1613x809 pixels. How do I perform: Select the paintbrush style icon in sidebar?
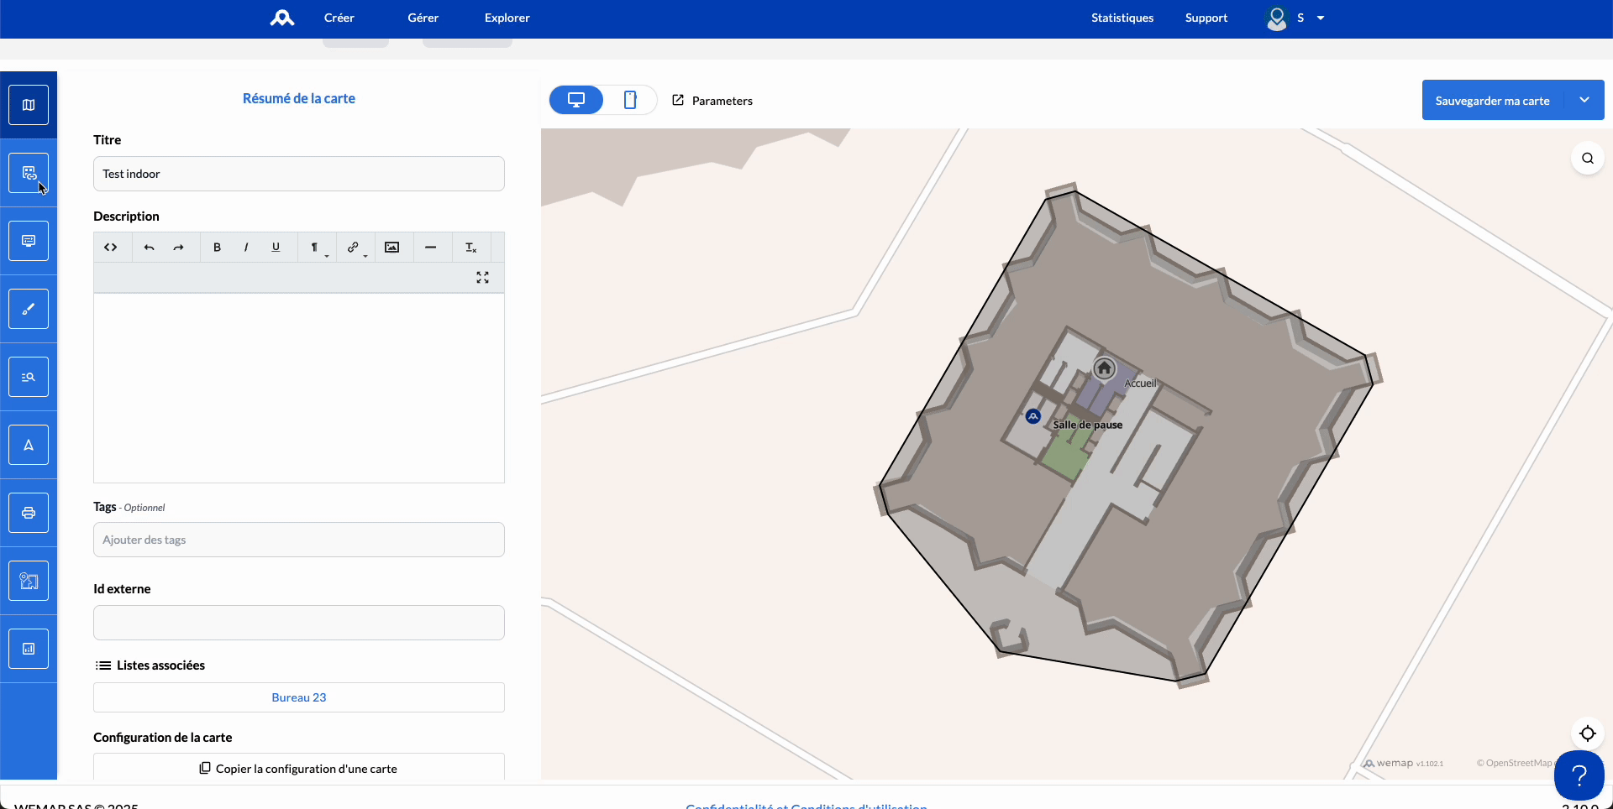tap(29, 309)
